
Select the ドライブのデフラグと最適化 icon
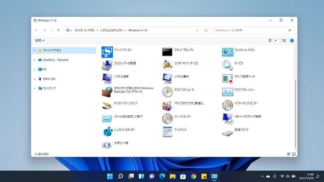[x=167, y=105]
